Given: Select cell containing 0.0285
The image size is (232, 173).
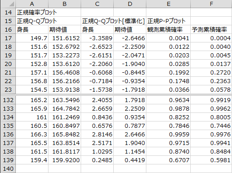Looking at the screenshot, I should pyautogui.click(x=168, y=64).
